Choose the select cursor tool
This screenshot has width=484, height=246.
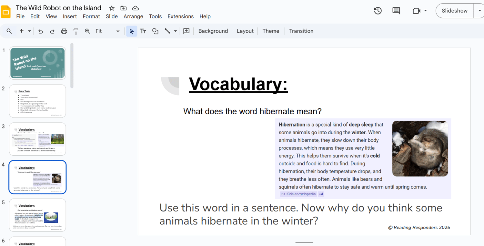tap(131, 31)
